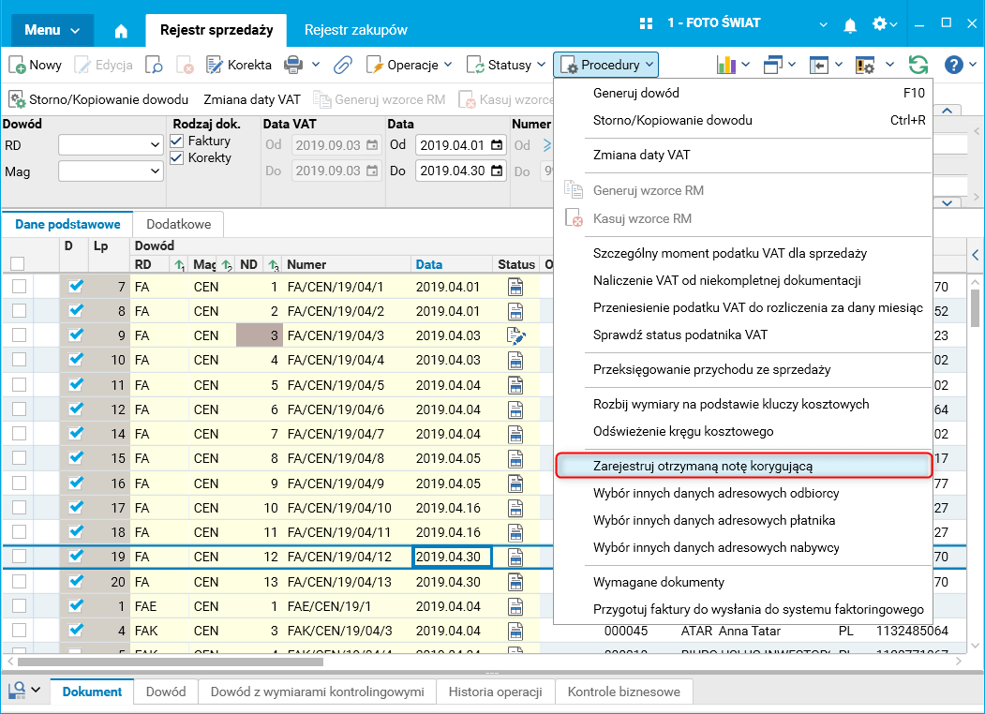Switch to the Rejestr zakupów tab
This screenshot has height=714, width=985.
pos(355,30)
